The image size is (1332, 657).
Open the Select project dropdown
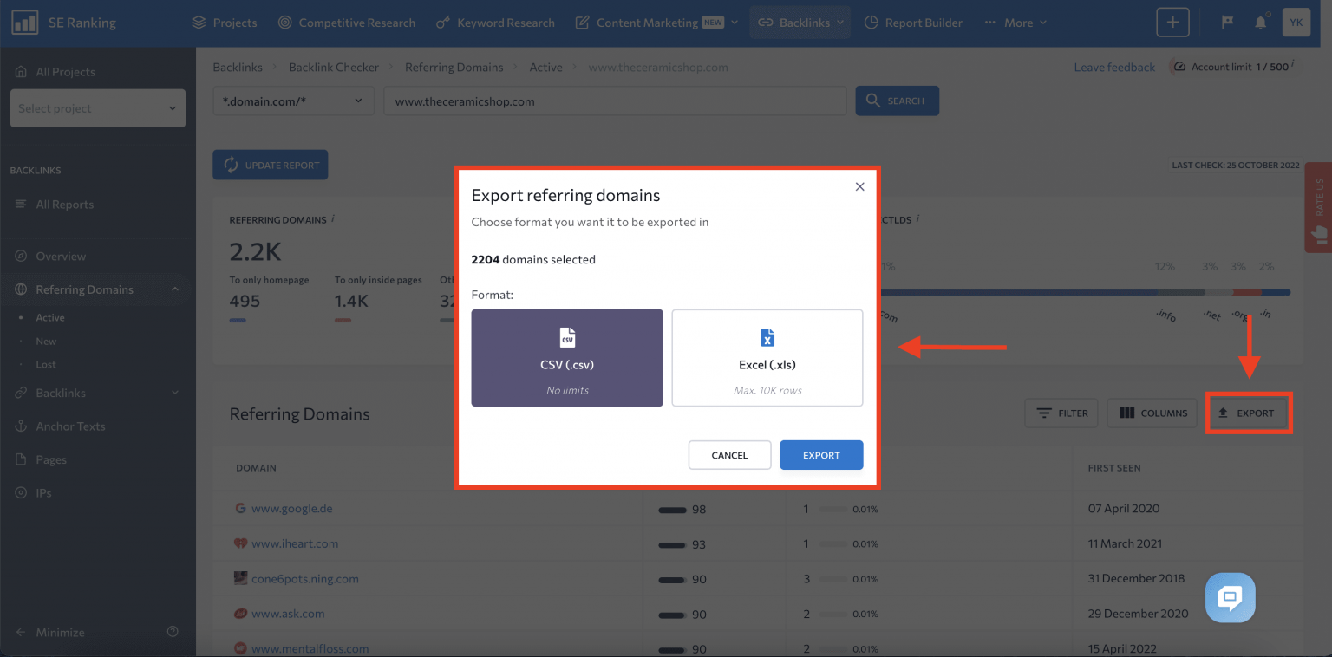click(97, 107)
